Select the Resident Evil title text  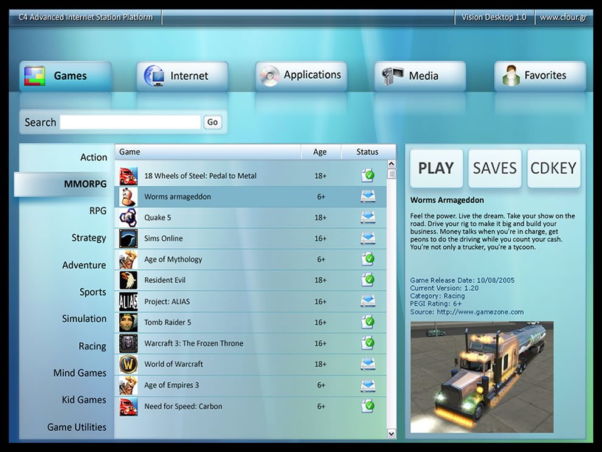165,280
